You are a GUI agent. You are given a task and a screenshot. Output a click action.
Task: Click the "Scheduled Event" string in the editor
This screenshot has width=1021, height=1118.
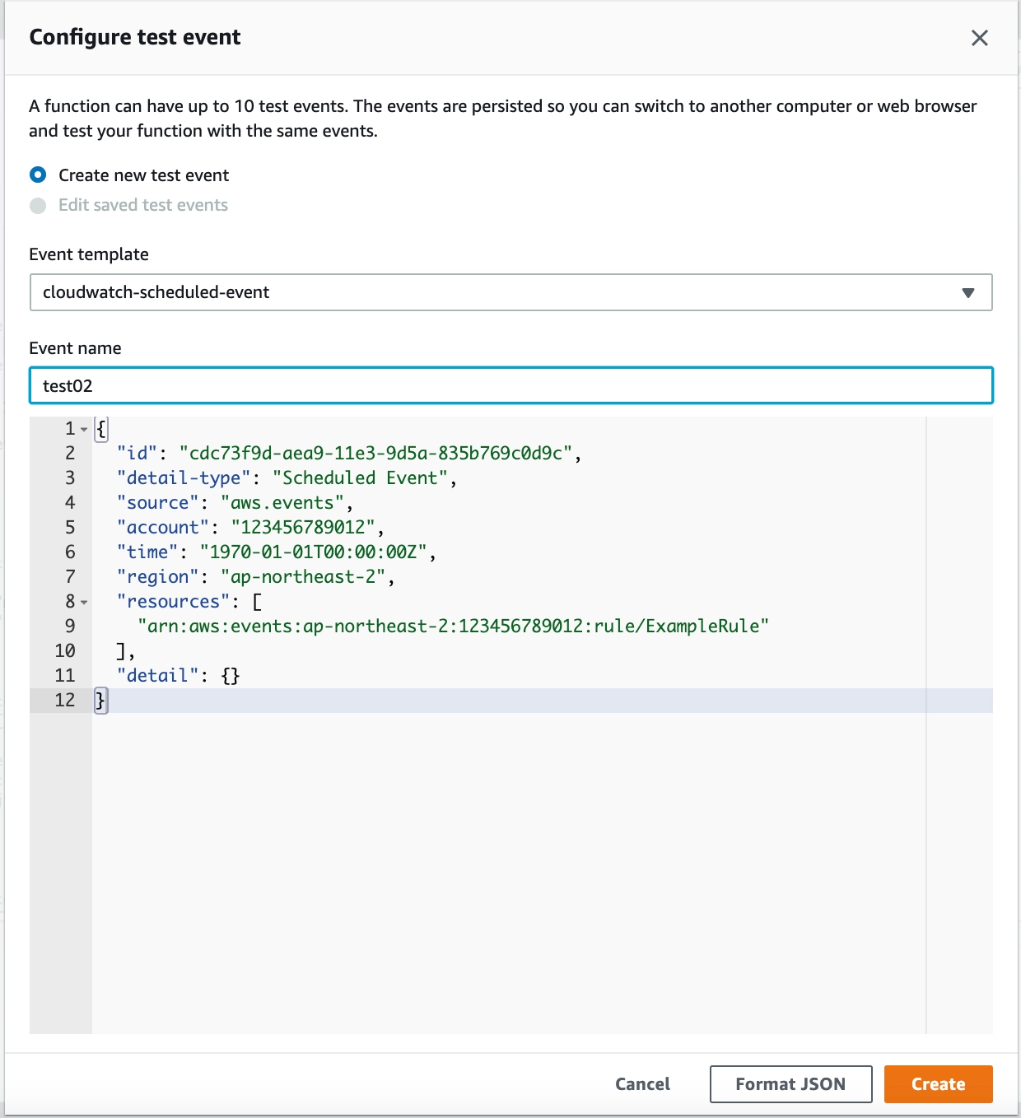tap(360, 478)
